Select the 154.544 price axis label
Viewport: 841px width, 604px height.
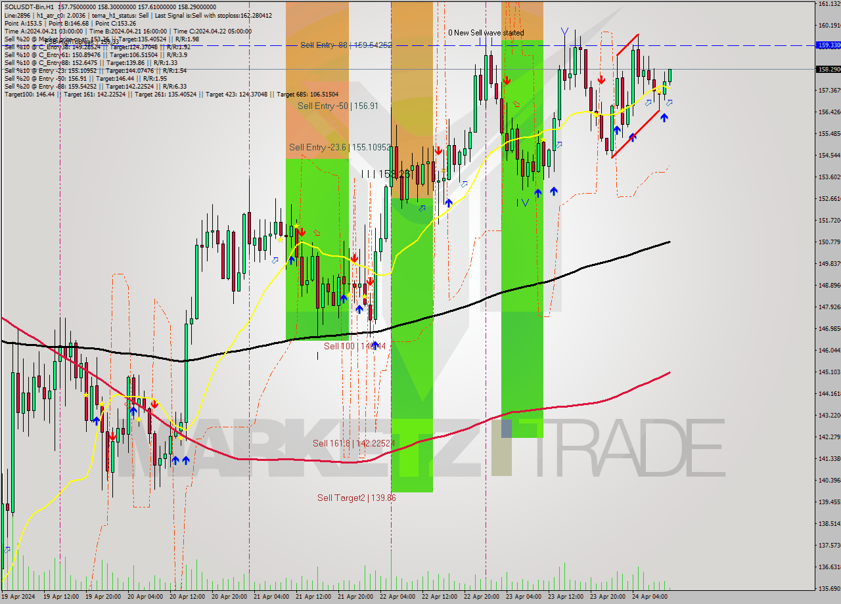pos(829,155)
